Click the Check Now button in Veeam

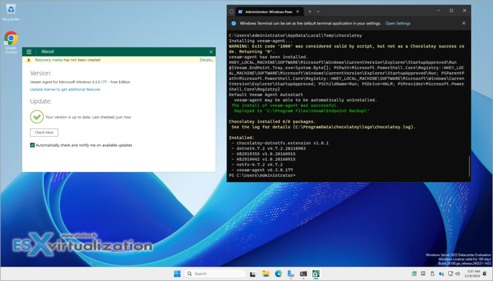[44, 132]
